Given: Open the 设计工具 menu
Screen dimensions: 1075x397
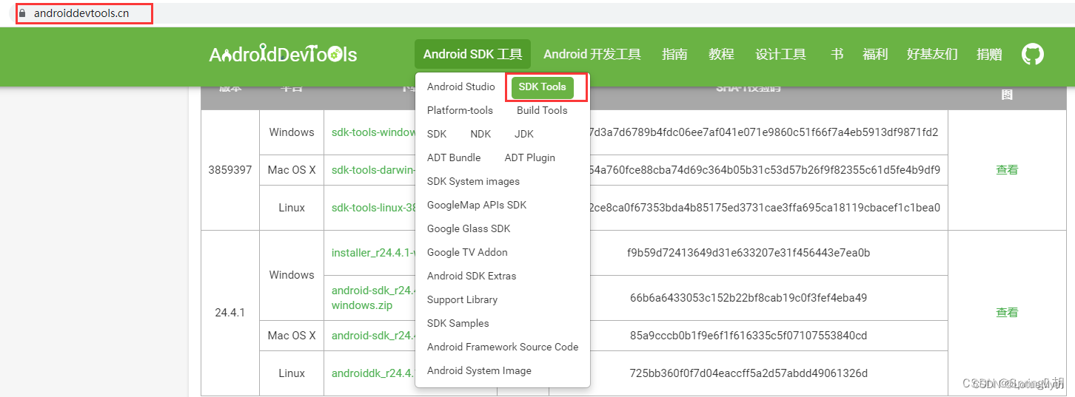Looking at the screenshot, I should point(780,54).
